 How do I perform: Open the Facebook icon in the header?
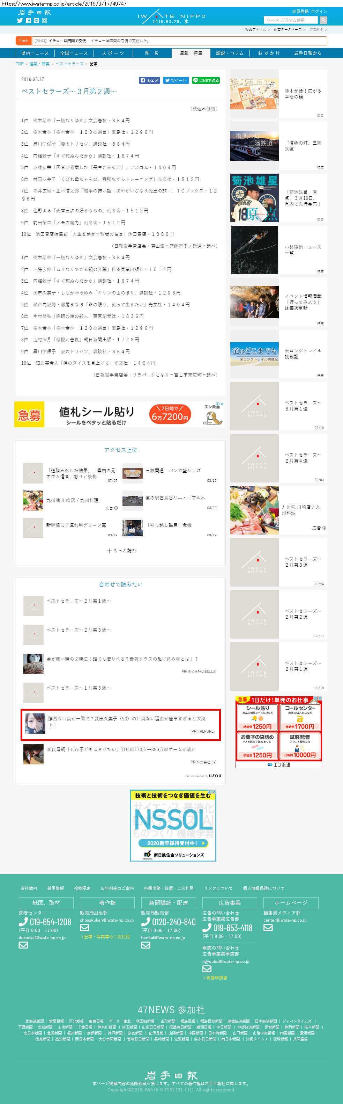28,21
